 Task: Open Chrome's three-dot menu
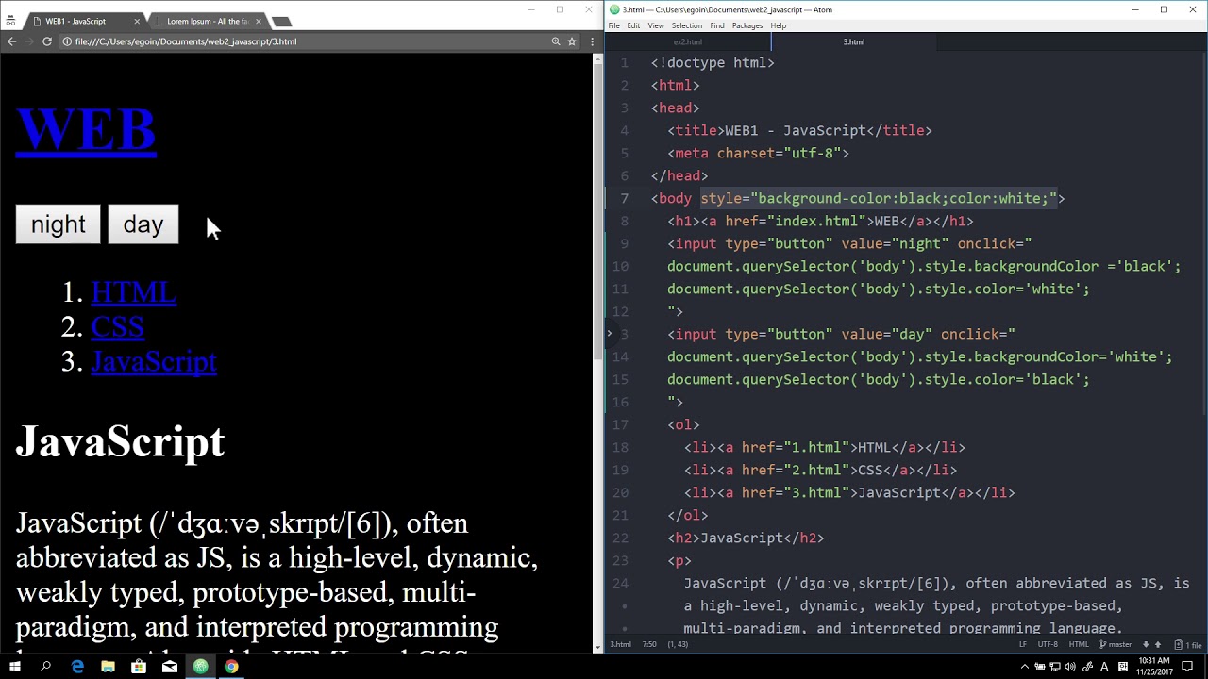coord(593,41)
